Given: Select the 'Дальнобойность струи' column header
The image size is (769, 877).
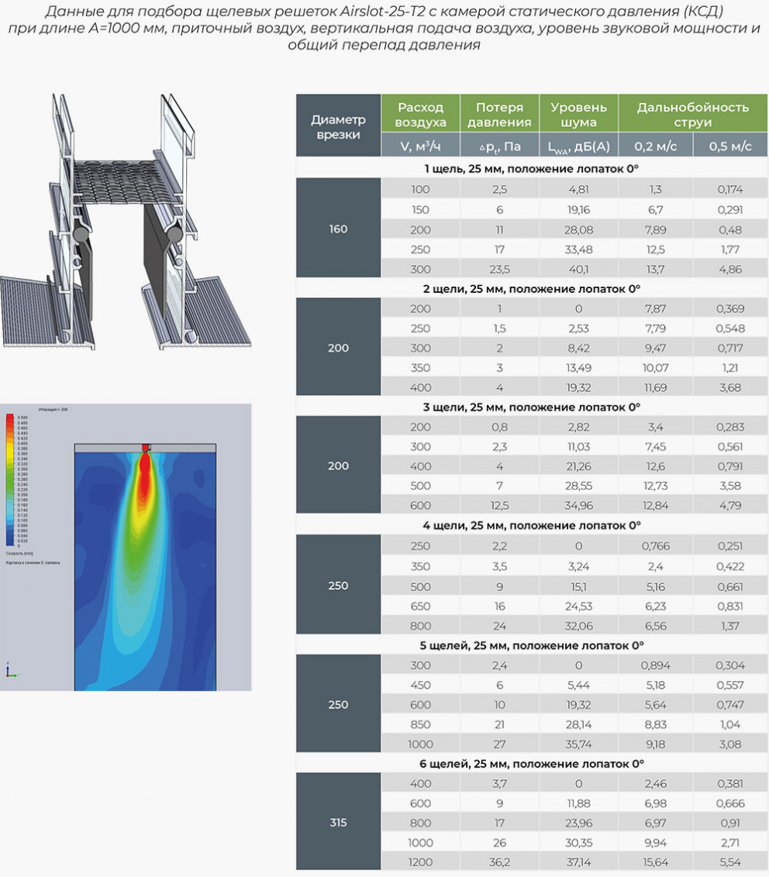Looking at the screenshot, I should coord(693,114).
